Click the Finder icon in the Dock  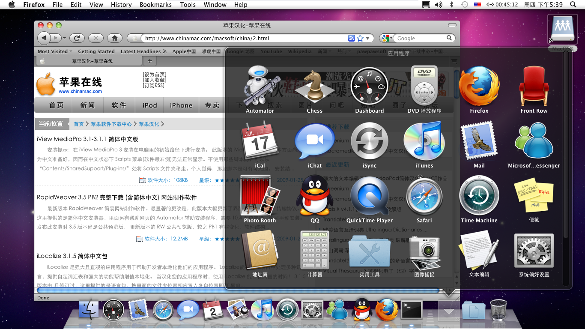tap(89, 309)
